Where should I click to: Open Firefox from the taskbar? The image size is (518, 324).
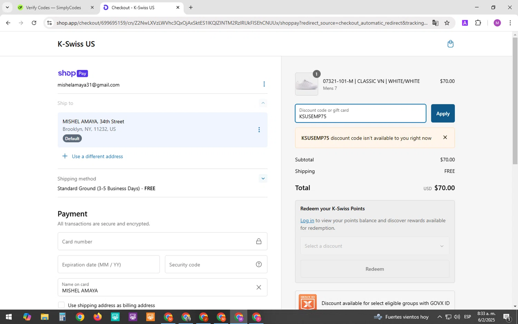97,317
